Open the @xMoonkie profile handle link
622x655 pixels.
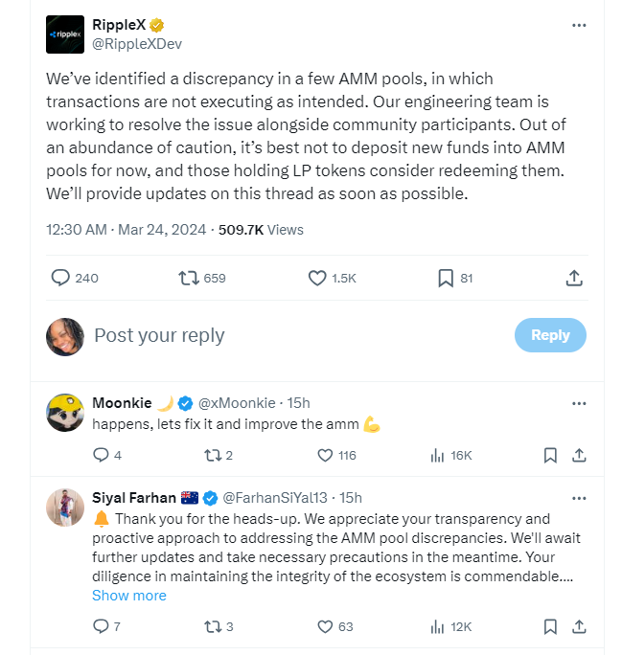tap(237, 403)
